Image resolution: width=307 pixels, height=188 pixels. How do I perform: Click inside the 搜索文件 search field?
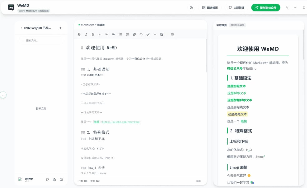pyautogui.click(x=41, y=40)
